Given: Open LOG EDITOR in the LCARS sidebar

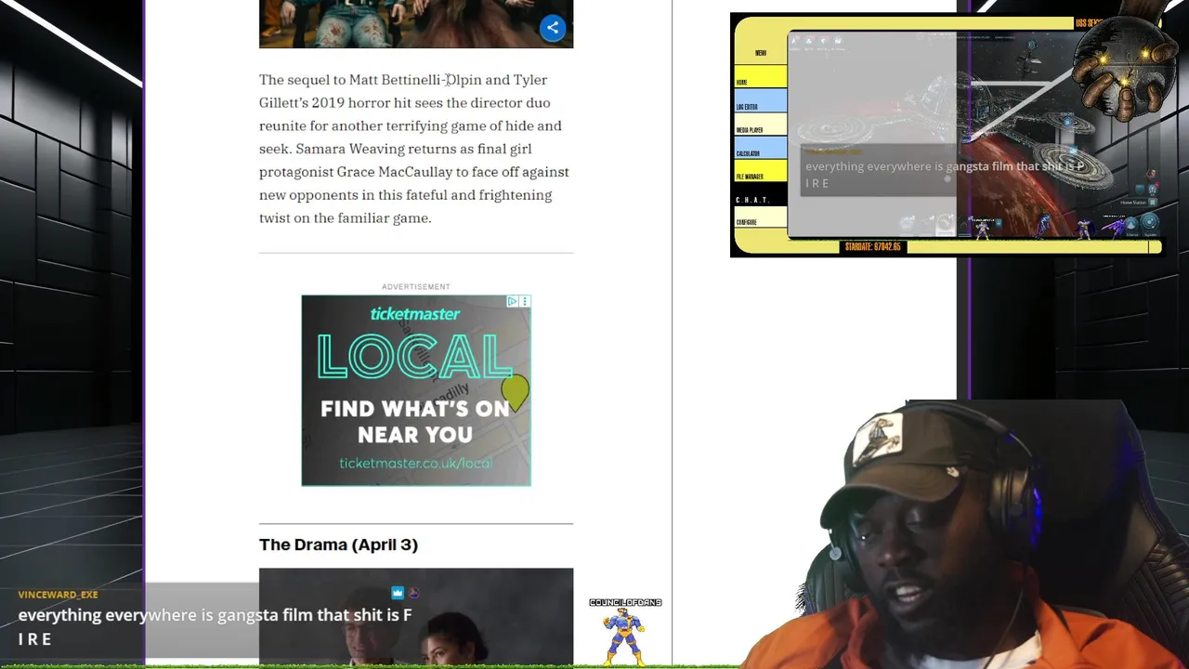Looking at the screenshot, I should [761, 101].
